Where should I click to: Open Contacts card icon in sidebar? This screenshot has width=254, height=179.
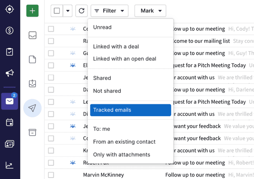tap(9, 144)
